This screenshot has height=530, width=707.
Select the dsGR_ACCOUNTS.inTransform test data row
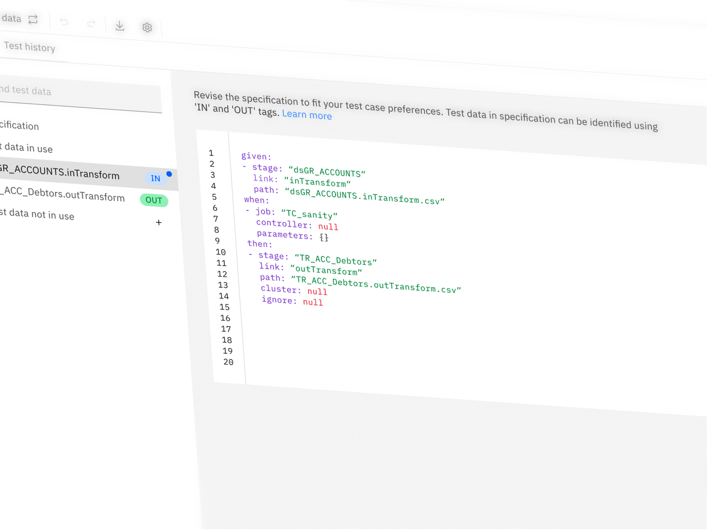point(88,174)
